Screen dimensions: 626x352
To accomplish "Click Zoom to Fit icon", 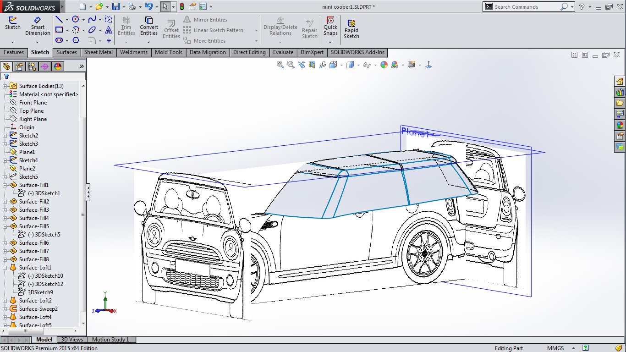I will click(x=280, y=65).
